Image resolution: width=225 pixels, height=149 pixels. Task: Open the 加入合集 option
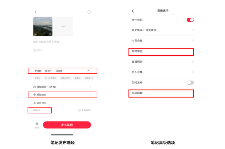163,72
